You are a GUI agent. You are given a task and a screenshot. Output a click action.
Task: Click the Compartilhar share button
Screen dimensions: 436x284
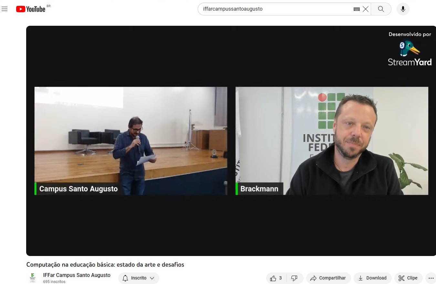coord(328,278)
